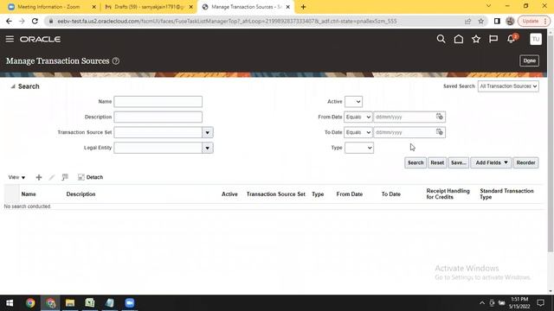Open Favorites star icon in Oracle header

(476, 39)
